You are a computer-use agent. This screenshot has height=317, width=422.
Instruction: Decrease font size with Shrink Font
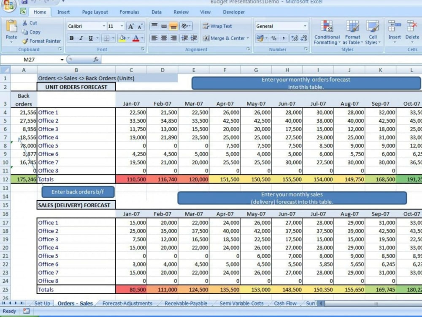[x=140, y=26]
